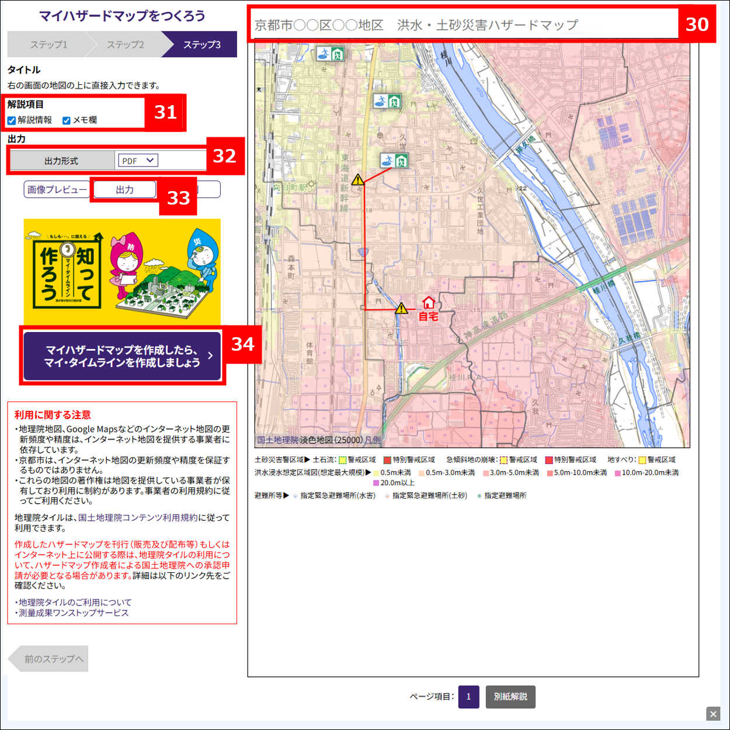Click the 自宅 home icon on the map
Image resolution: width=730 pixels, height=730 pixels.
428,302
